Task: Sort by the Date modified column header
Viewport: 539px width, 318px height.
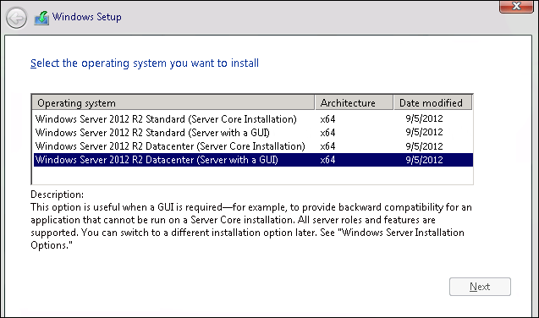Action: (432, 102)
